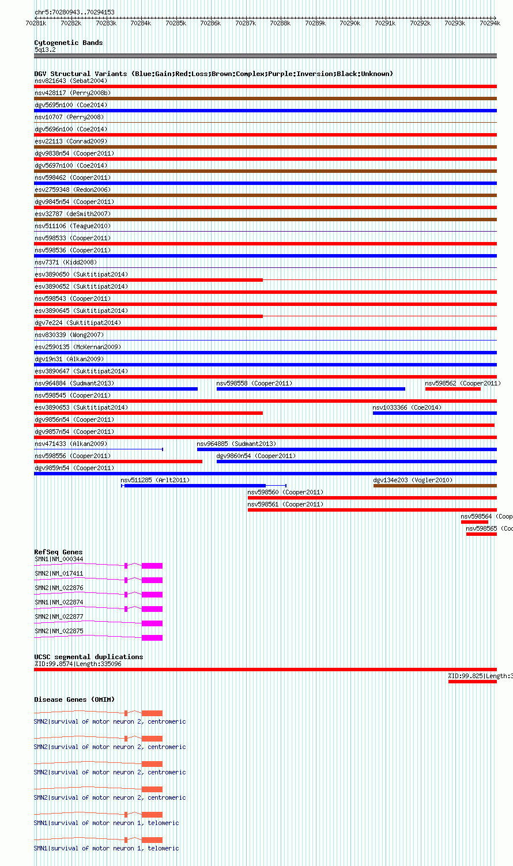Click the nsv511106 (Teague2010) label
This screenshot has height=866, width=513.
click(x=73, y=226)
